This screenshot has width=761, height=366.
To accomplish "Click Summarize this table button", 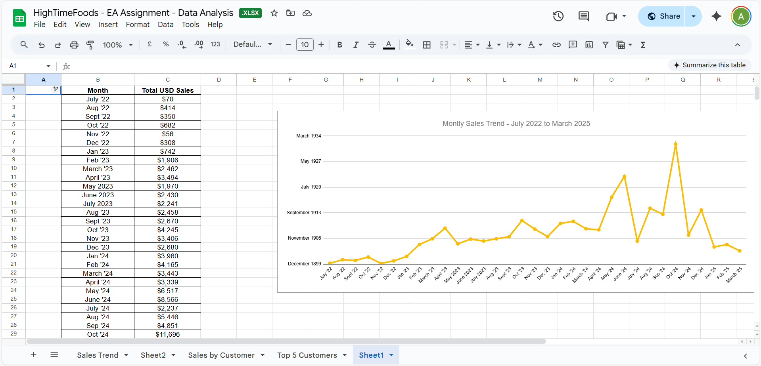I will click(x=709, y=65).
